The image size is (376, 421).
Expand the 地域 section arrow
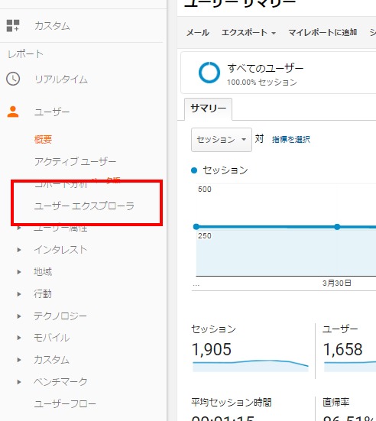pos(19,272)
